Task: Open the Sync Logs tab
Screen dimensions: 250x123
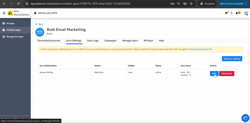Action: pyautogui.click(x=93, y=40)
